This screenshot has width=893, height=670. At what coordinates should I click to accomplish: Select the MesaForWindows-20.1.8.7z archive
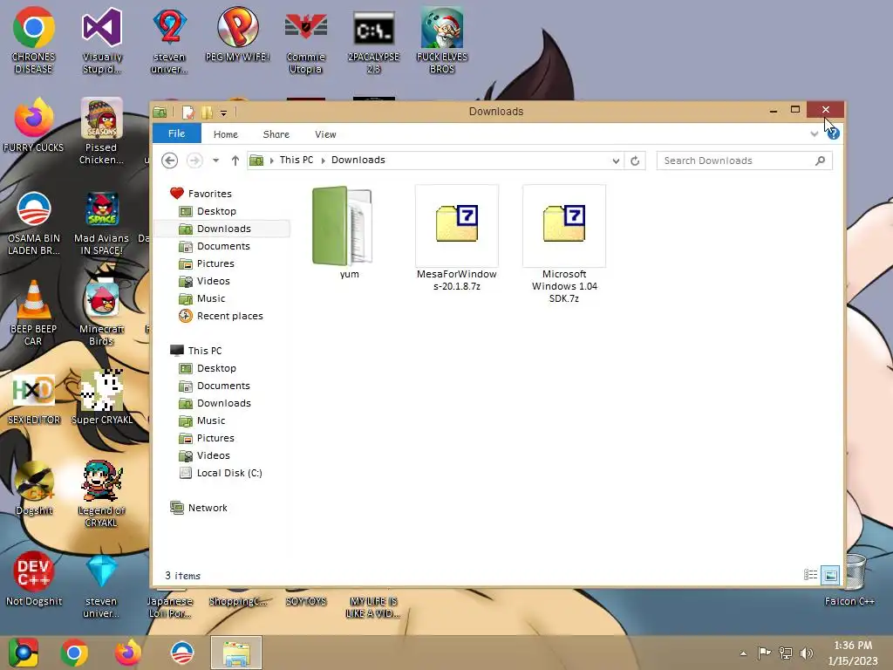tap(457, 238)
